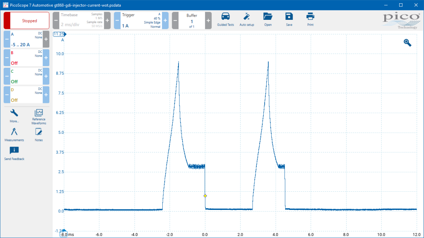Toggle the Stopped capture button
The image size is (424, 238).
pyautogui.click(x=26, y=21)
